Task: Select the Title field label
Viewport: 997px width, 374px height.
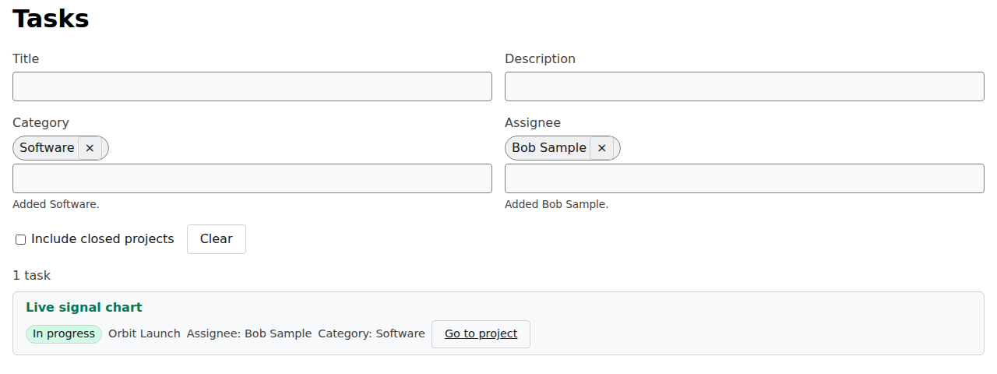Action: pyautogui.click(x=26, y=58)
